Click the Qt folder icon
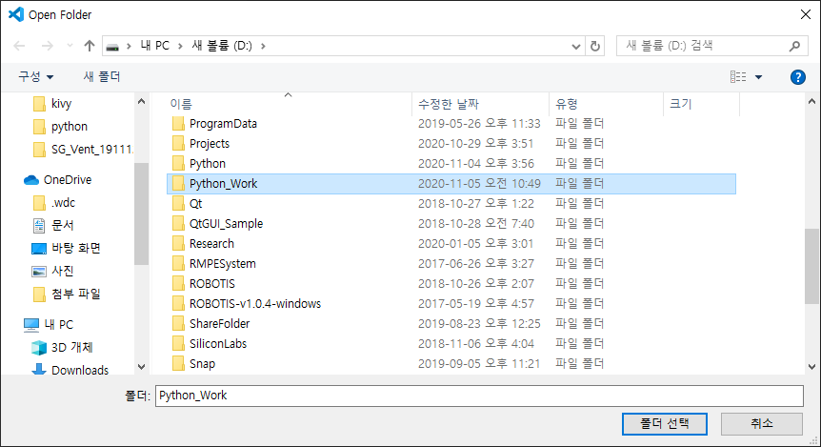The height and width of the screenshot is (447, 821). pos(178,203)
